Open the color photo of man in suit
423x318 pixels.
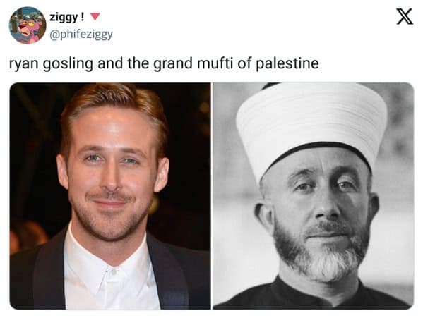click(x=110, y=196)
